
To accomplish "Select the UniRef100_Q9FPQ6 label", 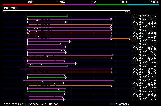I will [144, 86].
